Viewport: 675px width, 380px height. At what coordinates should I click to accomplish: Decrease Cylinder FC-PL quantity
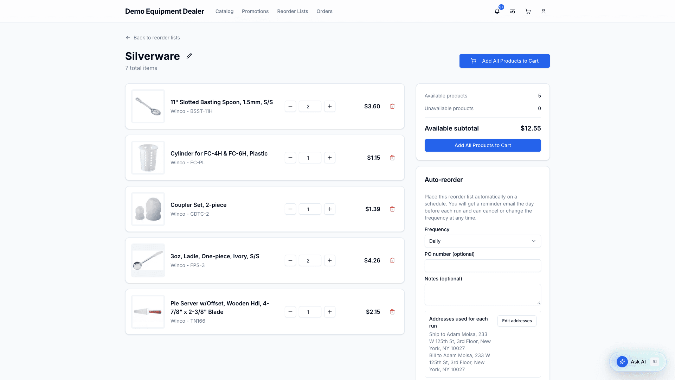(290, 158)
